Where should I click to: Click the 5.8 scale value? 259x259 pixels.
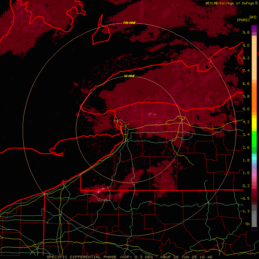[246, 96]
